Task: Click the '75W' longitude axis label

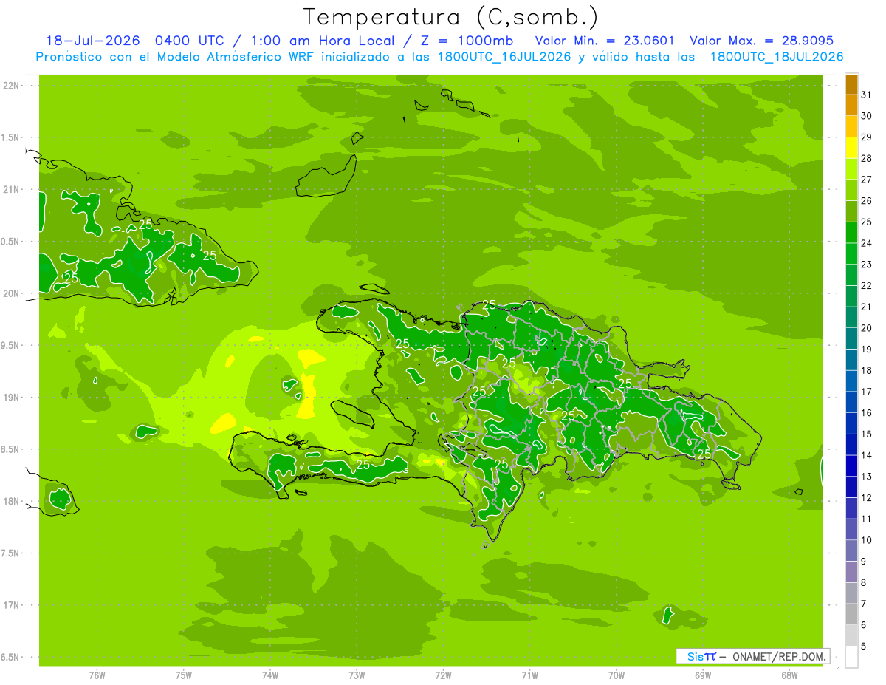Action: tap(184, 675)
